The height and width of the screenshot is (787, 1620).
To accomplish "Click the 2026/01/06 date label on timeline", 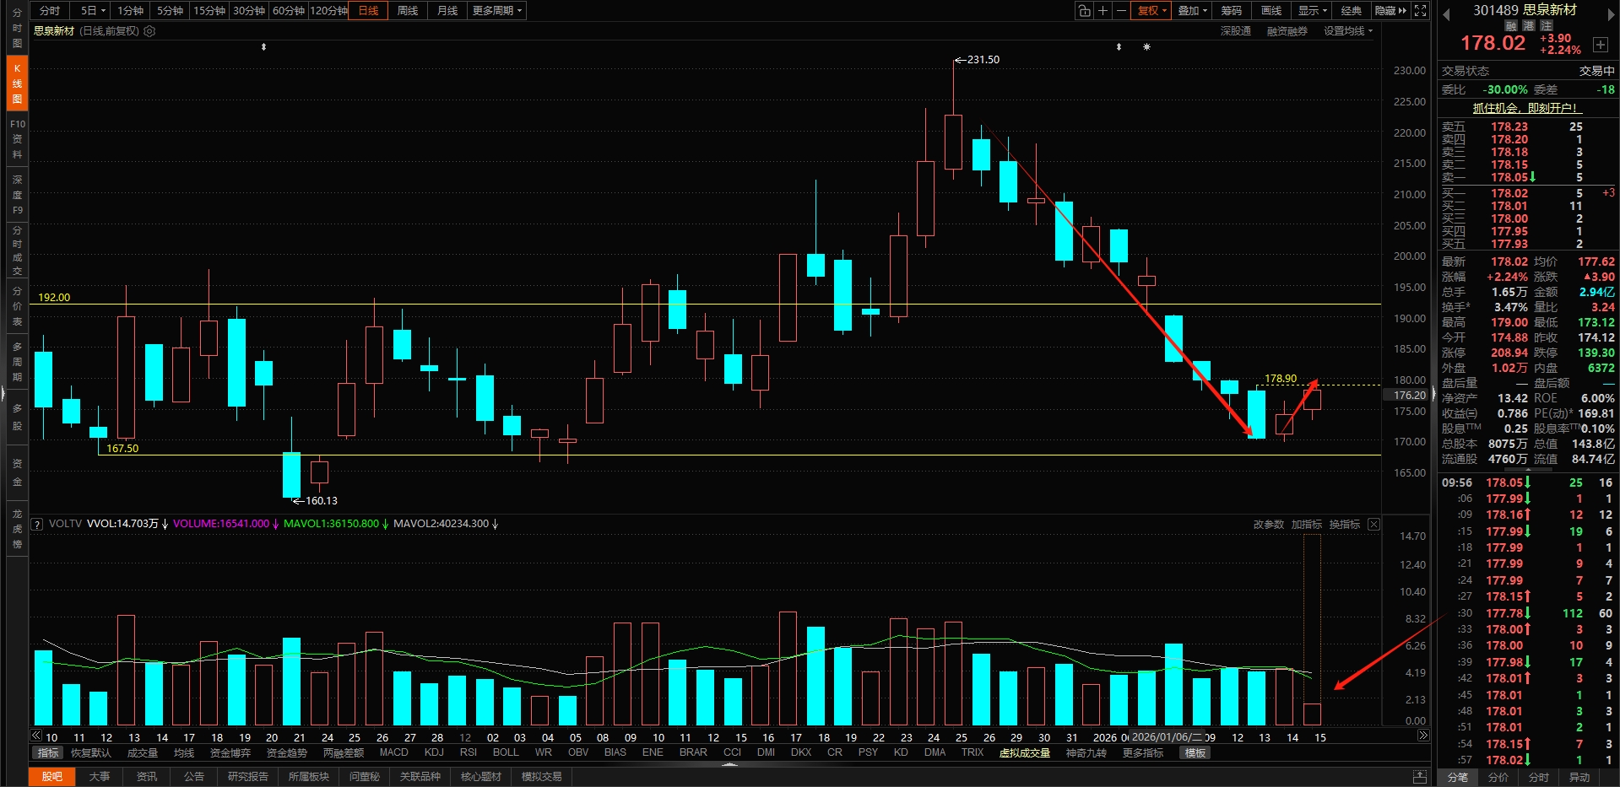I will (x=1167, y=736).
